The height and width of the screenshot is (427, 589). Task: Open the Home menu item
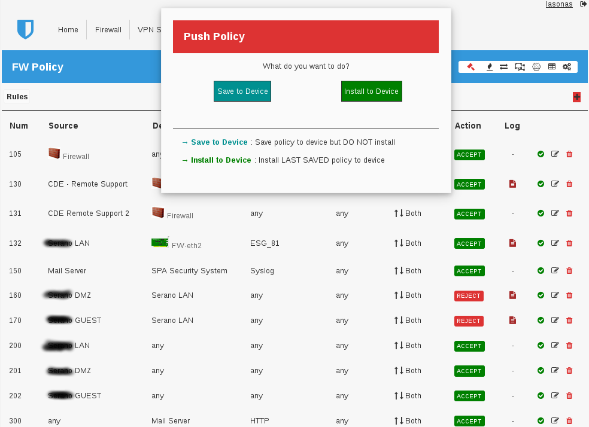pos(68,30)
